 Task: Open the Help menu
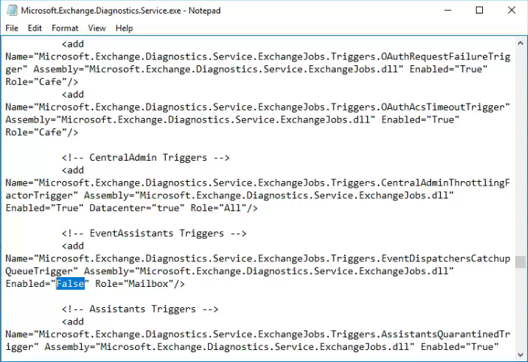point(124,29)
